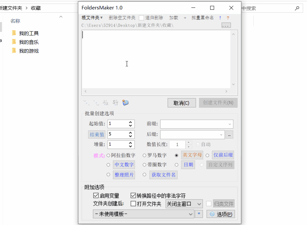Click the 日期 blue button
Viewport: 307px width, 225px height.
coord(188,165)
